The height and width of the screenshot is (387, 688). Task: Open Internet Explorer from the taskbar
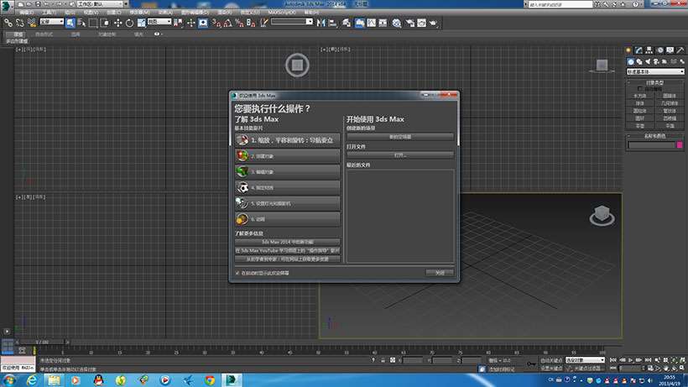(x=32, y=380)
